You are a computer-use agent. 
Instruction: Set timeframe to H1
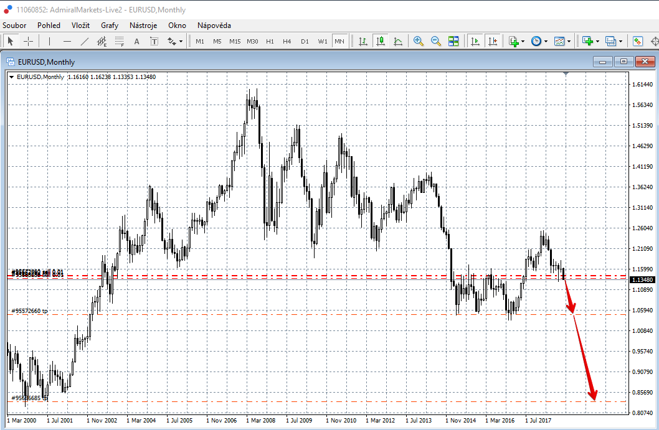click(270, 41)
